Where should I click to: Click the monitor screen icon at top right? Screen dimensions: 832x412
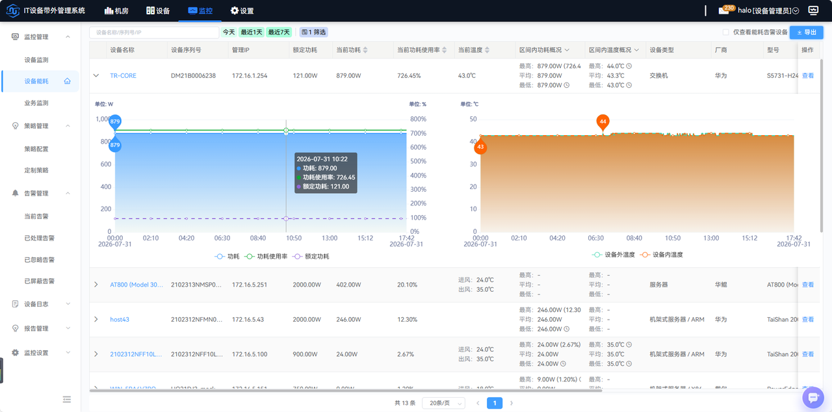[813, 10]
